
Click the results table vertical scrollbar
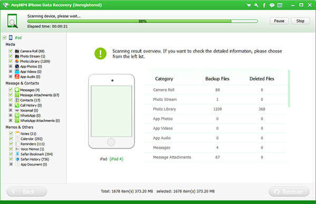(289, 88)
